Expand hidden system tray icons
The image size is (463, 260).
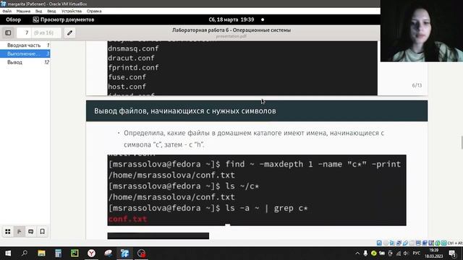(x=357, y=253)
